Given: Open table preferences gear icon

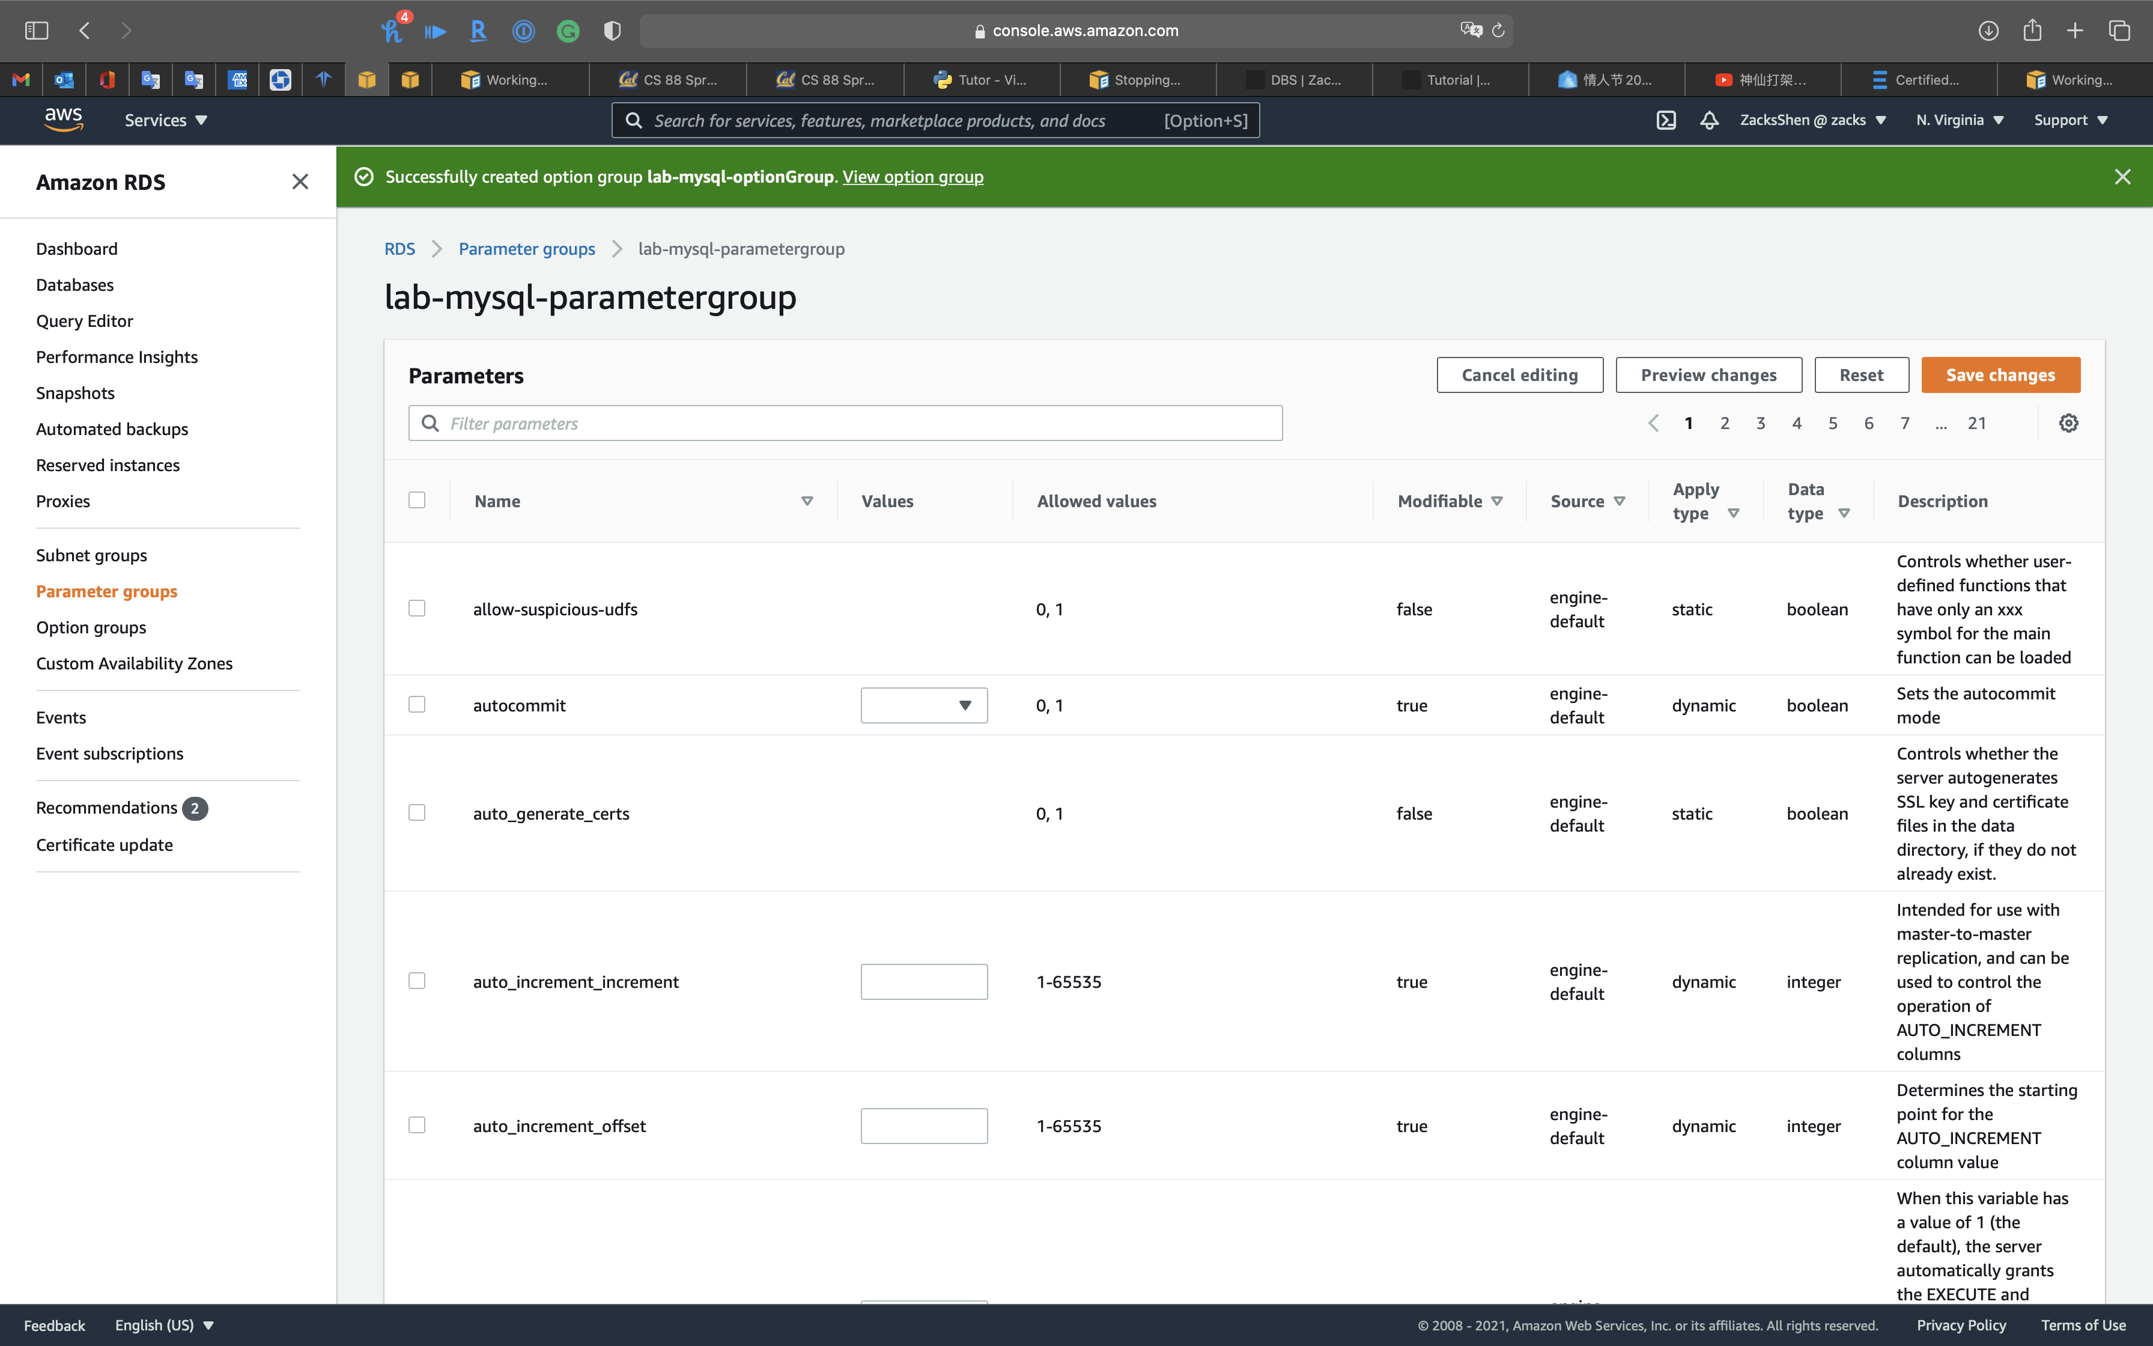Looking at the screenshot, I should pyautogui.click(x=2068, y=423).
